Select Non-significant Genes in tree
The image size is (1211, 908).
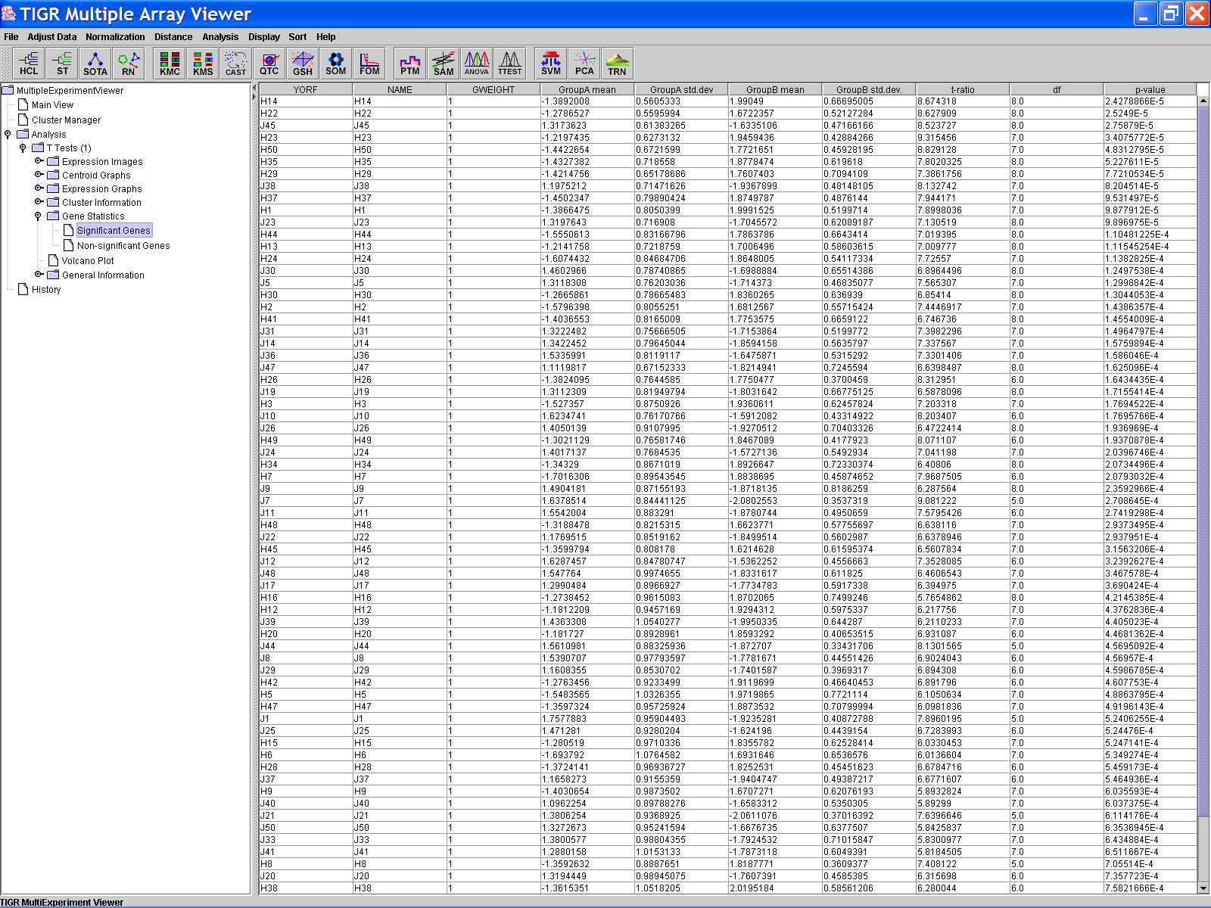click(123, 246)
